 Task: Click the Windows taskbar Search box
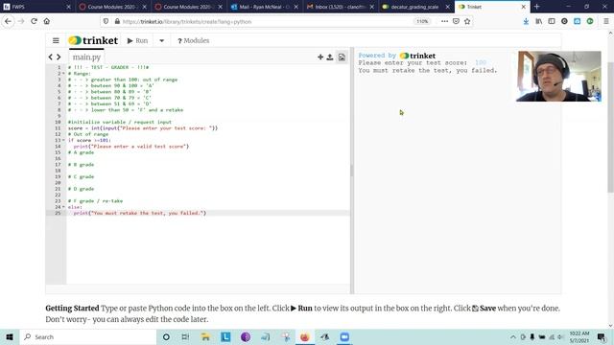[88, 336]
